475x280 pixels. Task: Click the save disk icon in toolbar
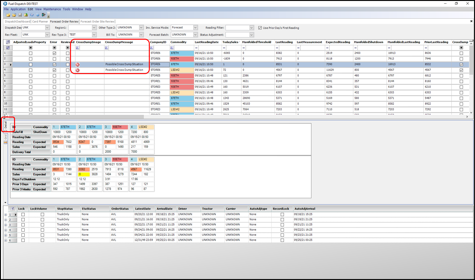pyautogui.click(x=20, y=15)
